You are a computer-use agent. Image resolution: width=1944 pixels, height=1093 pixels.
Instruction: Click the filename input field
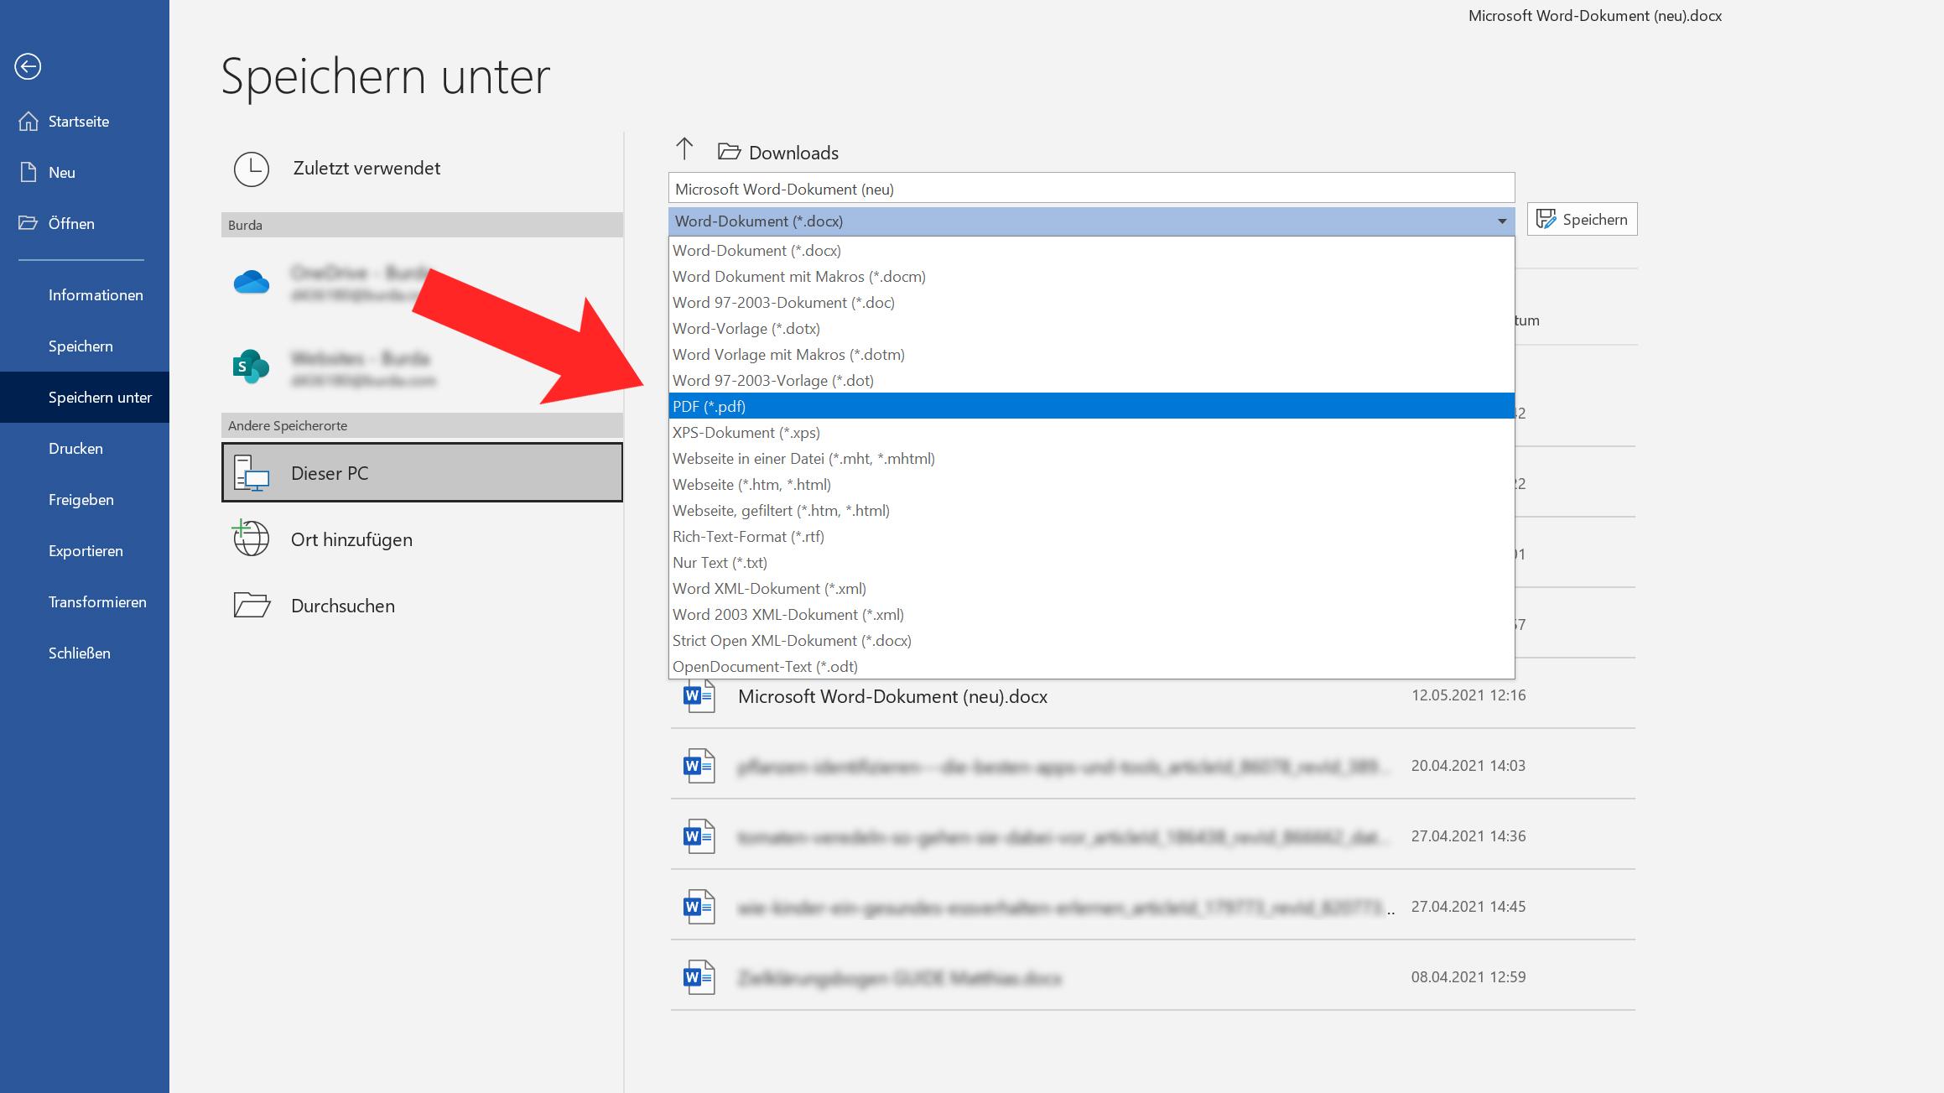coord(1090,188)
